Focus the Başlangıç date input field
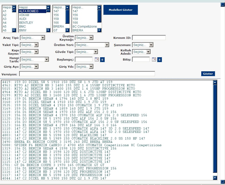This screenshot has height=185, width=225. pos(84,60)
